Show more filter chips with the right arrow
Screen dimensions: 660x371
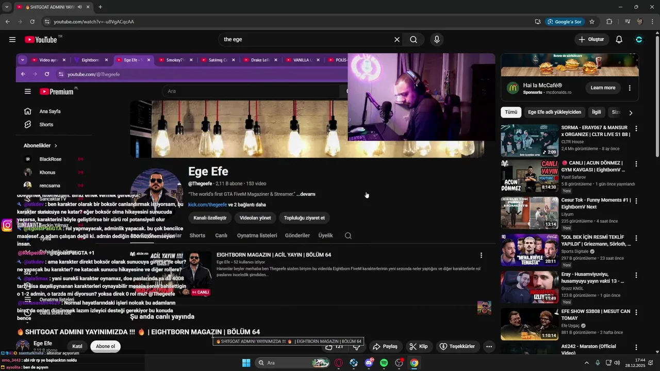(630, 112)
